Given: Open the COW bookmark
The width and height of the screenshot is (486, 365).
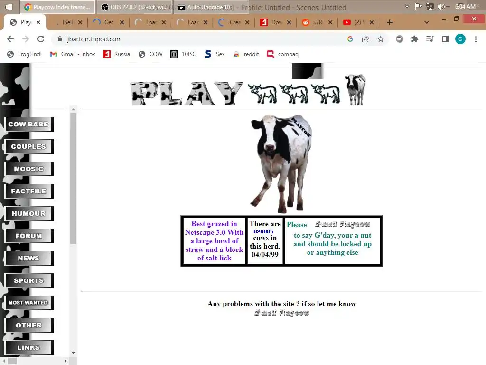Looking at the screenshot, I should click(150, 54).
